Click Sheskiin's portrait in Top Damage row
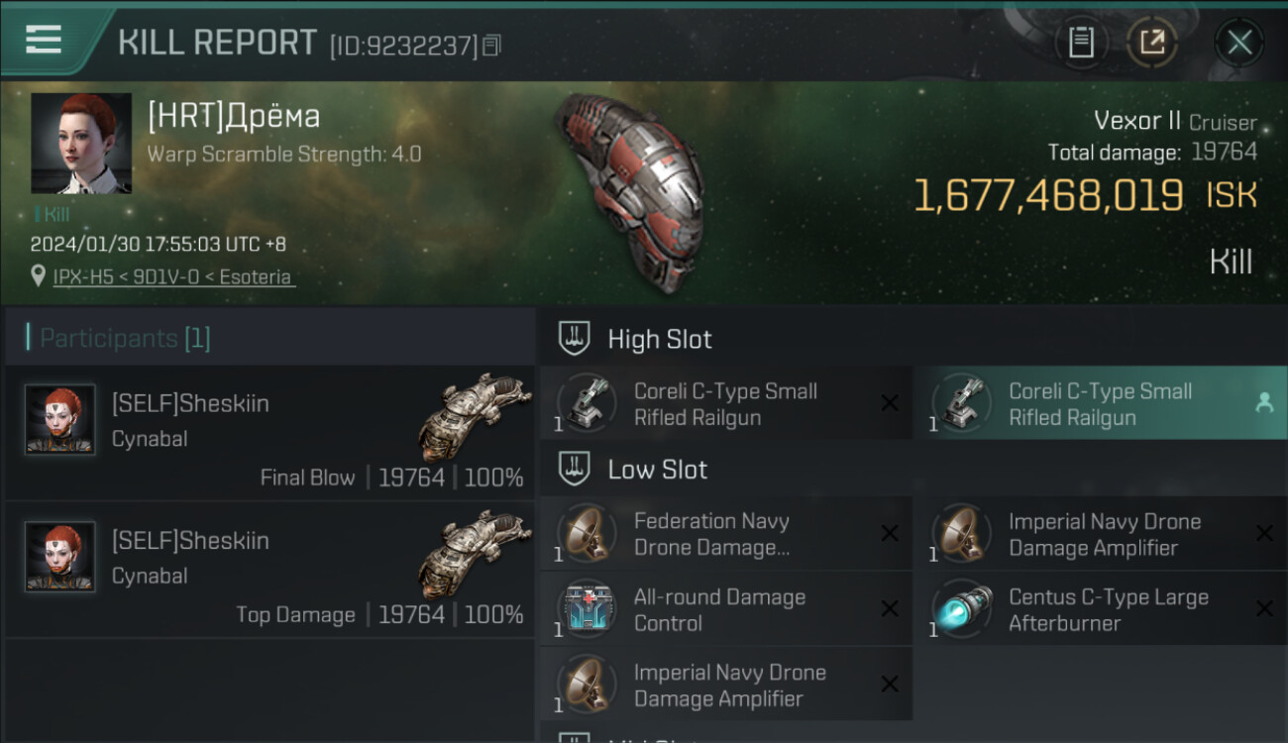 pyautogui.click(x=60, y=556)
